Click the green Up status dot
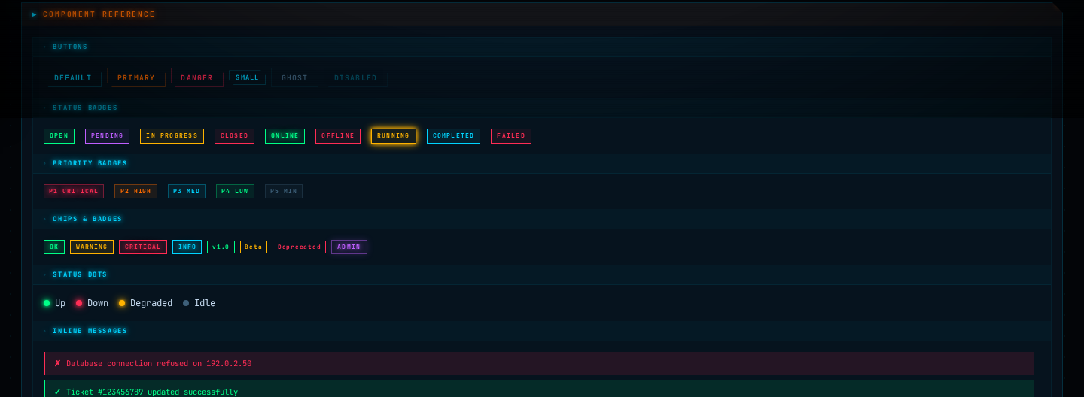Viewport: 1084px width, 397px height. click(47, 303)
